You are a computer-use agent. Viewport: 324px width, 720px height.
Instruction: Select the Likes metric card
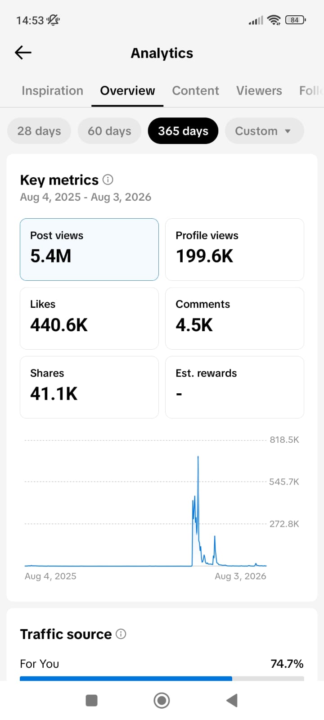(x=89, y=318)
